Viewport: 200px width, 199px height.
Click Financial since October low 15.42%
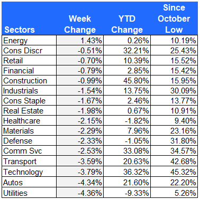pos(174,71)
